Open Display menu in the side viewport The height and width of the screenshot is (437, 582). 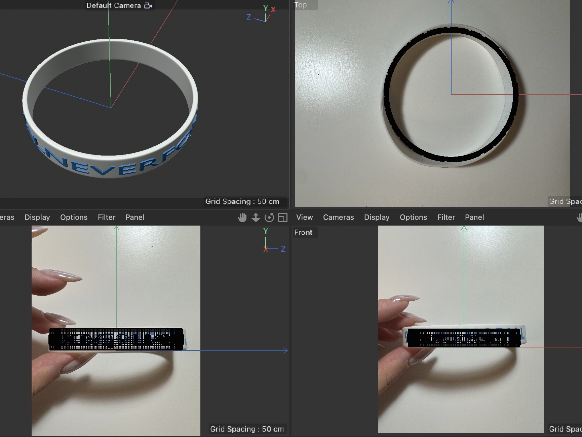[x=37, y=217]
